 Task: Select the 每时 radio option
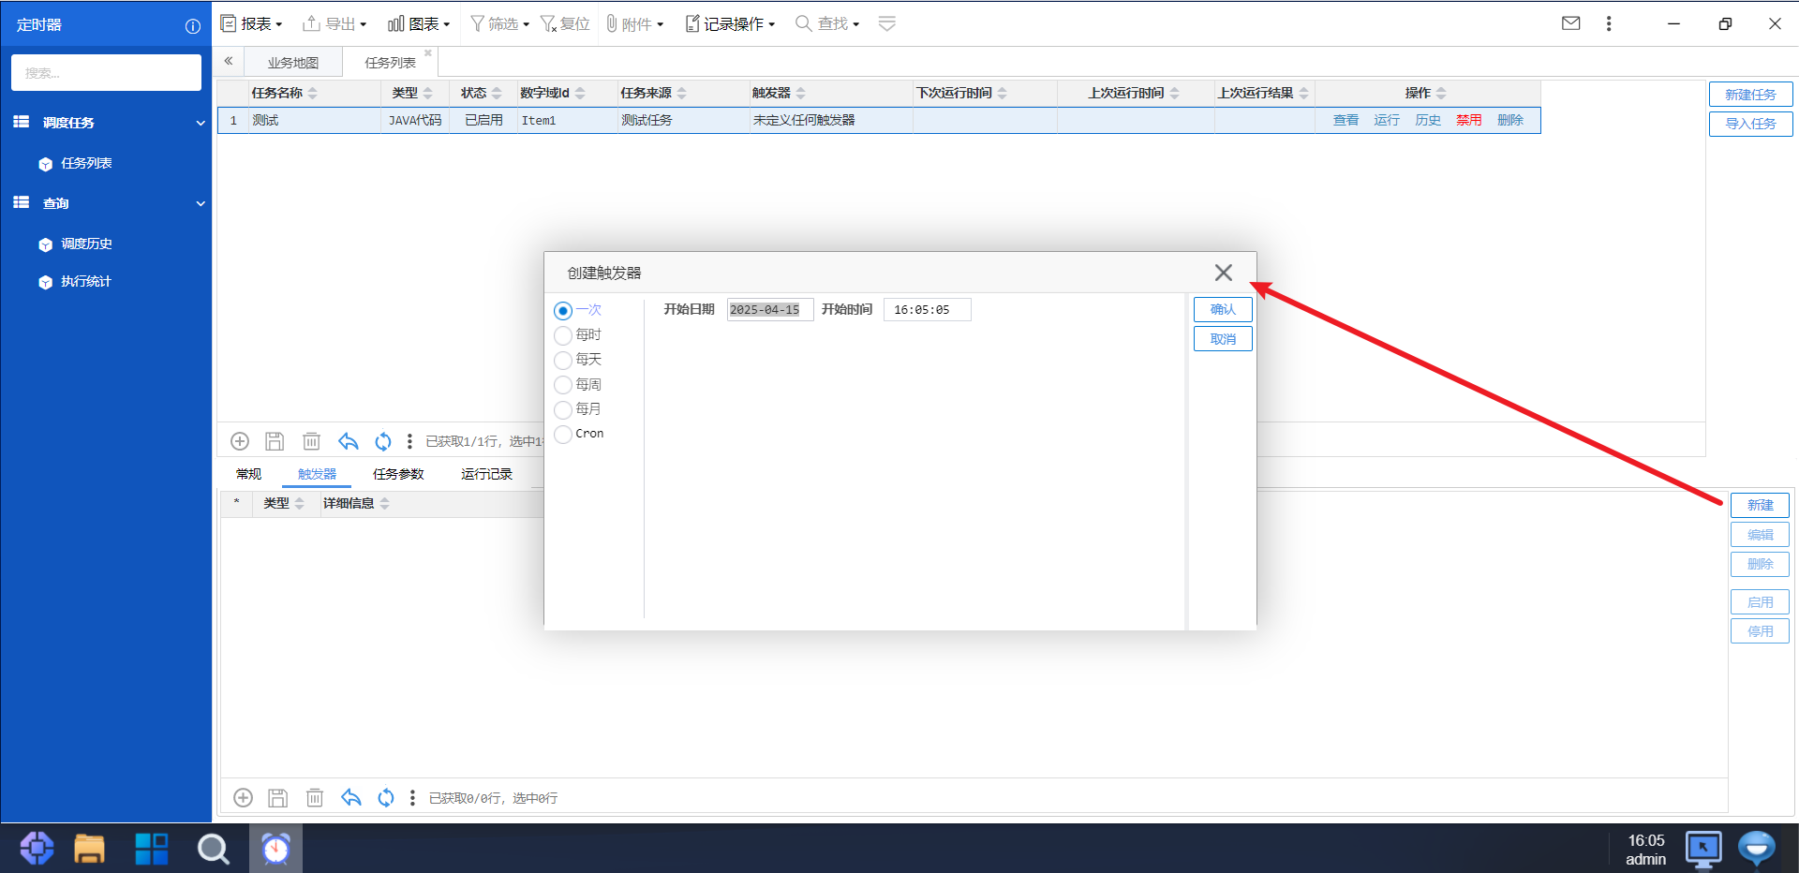click(x=563, y=335)
